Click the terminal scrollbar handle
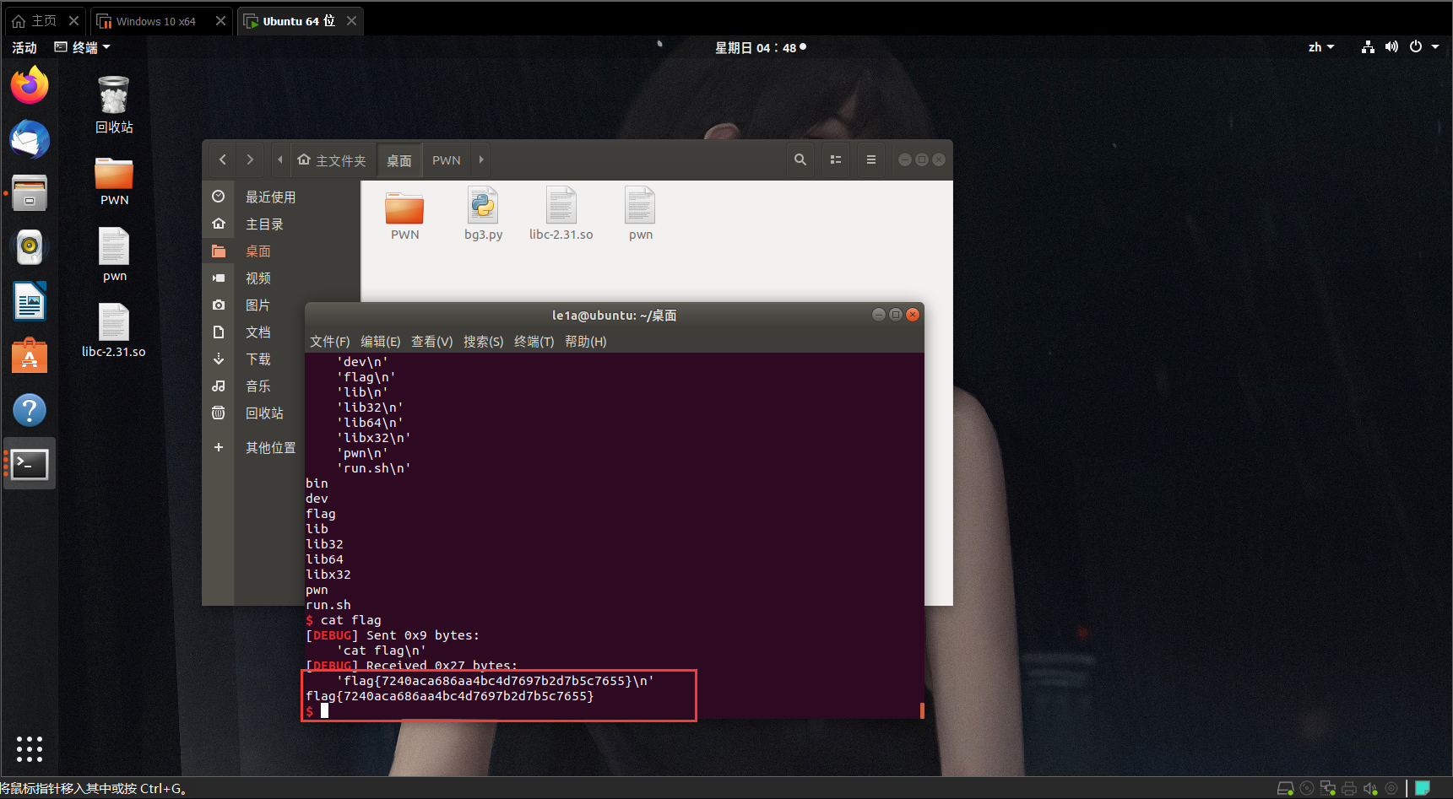This screenshot has height=799, width=1453. (x=922, y=710)
